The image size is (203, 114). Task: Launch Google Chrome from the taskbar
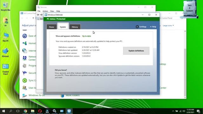25,111
